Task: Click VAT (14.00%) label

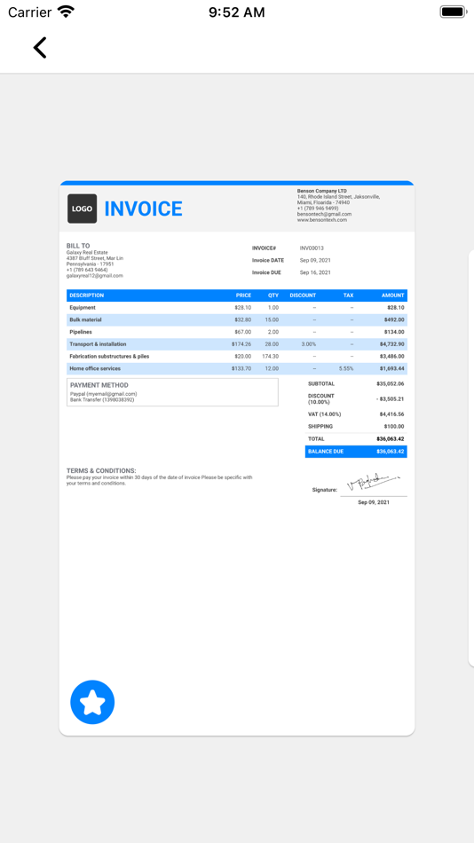Action: (x=324, y=414)
